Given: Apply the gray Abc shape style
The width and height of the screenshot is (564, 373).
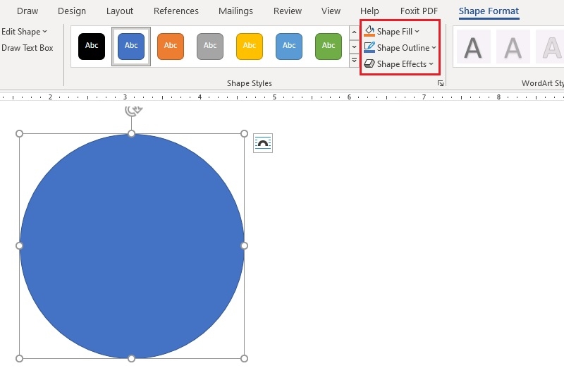Looking at the screenshot, I should coord(210,47).
